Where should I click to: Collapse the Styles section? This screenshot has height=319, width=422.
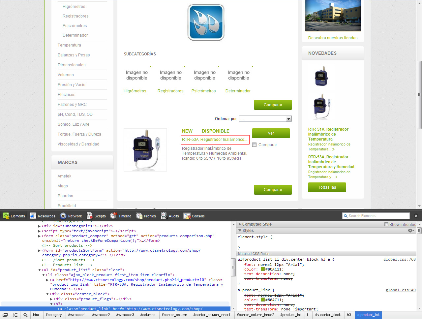coord(240,231)
